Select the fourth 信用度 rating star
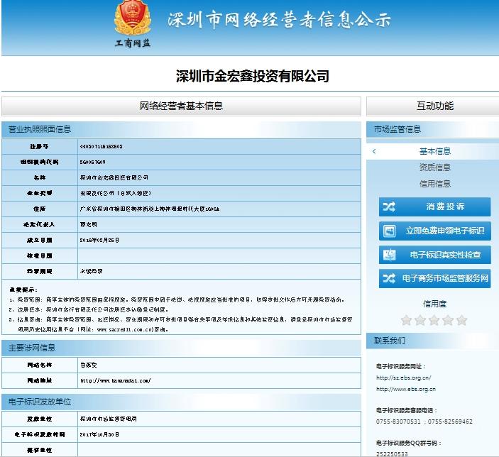 448,320
